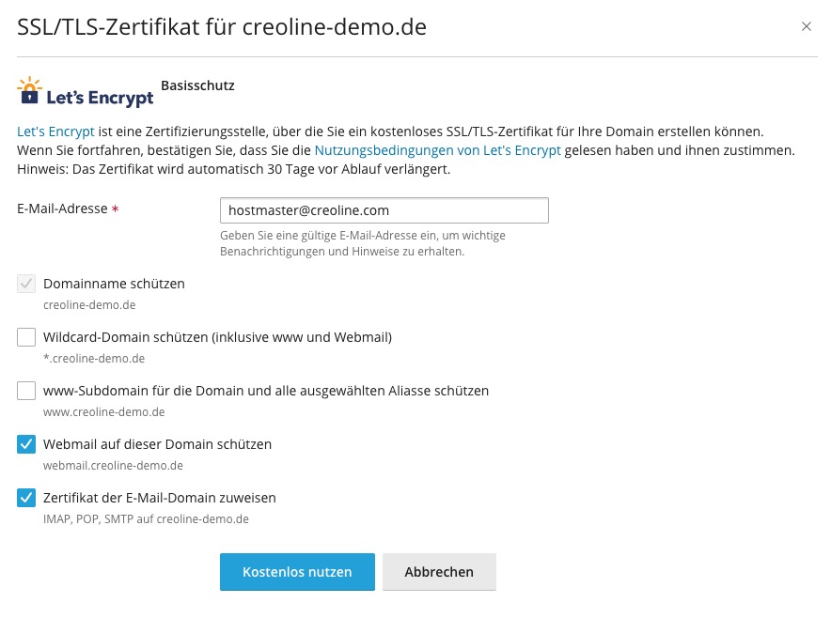The height and width of the screenshot is (618, 831).
Task: Click the Let's Encrypt padlock logo icon
Action: tap(29, 90)
